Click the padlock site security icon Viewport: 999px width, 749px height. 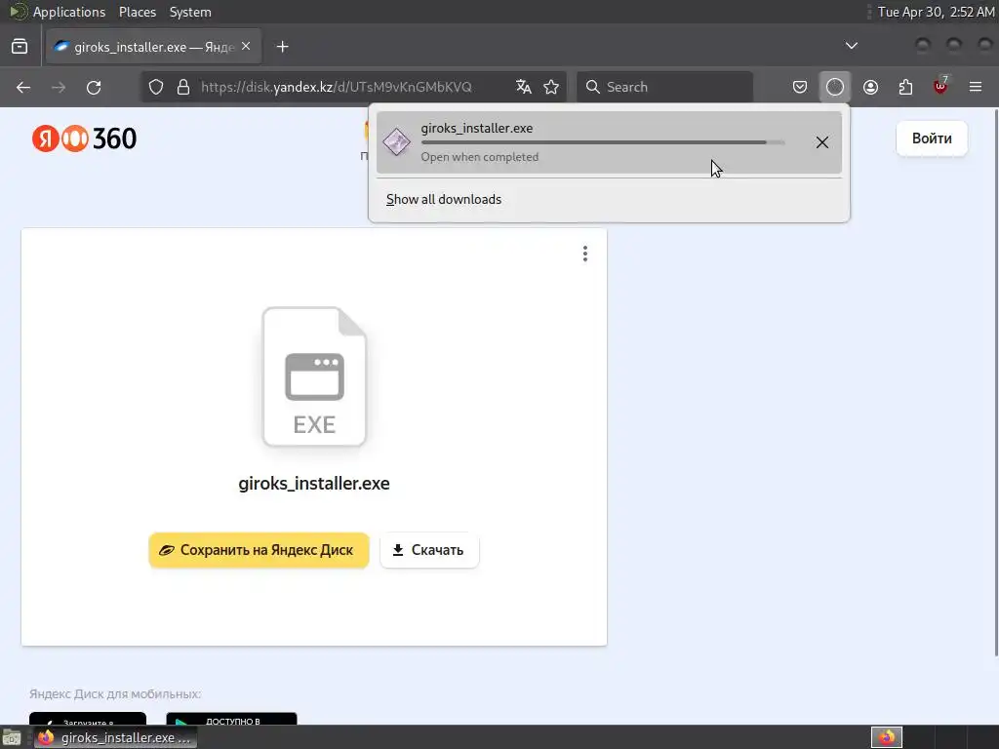(183, 87)
